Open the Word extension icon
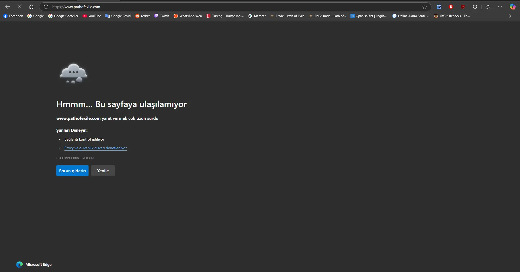The width and height of the screenshot is (520, 272). point(439,7)
